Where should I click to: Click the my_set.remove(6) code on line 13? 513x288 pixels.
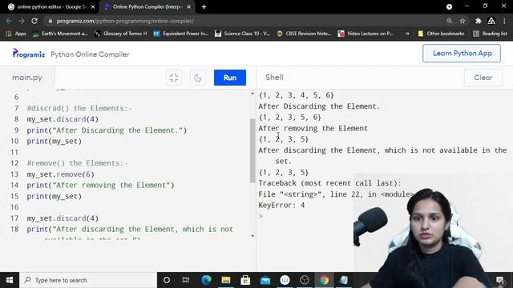[61, 174]
